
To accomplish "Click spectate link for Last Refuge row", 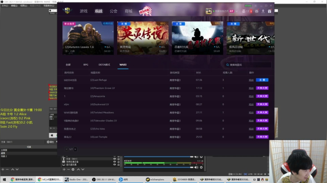I will [x=251, y=80].
